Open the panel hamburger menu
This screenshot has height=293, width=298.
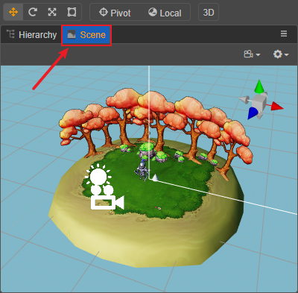[284, 34]
